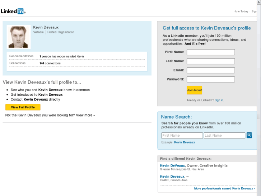This screenshot has height=196, width=261.
Task: Open More professionals named Kevin Deveaux
Action: click(224, 188)
